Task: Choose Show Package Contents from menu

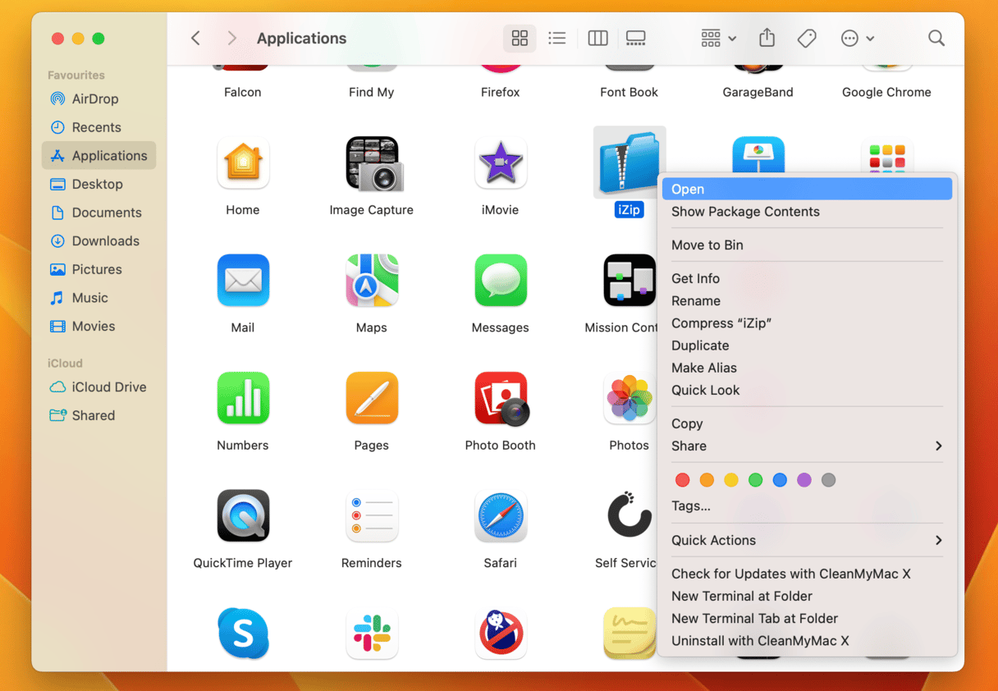Action: coord(745,211)
